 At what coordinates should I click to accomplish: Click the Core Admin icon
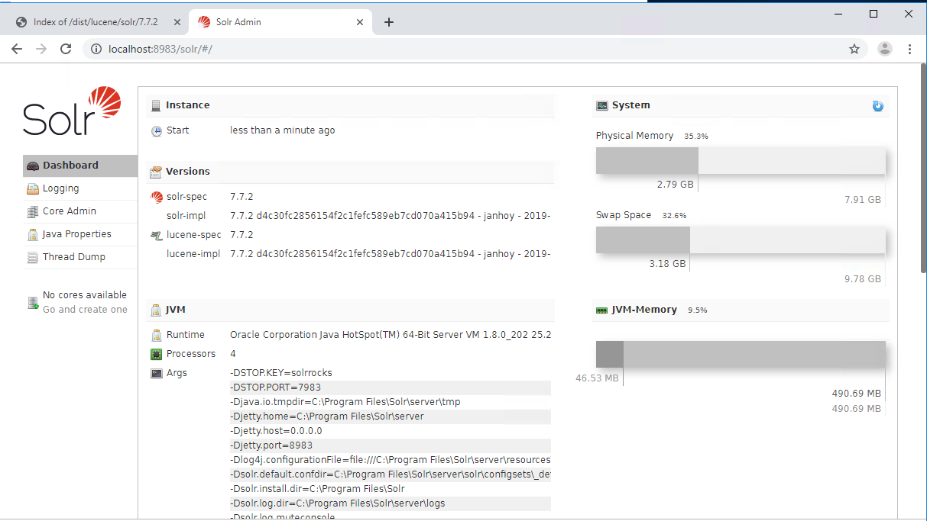tap(32, 211)
